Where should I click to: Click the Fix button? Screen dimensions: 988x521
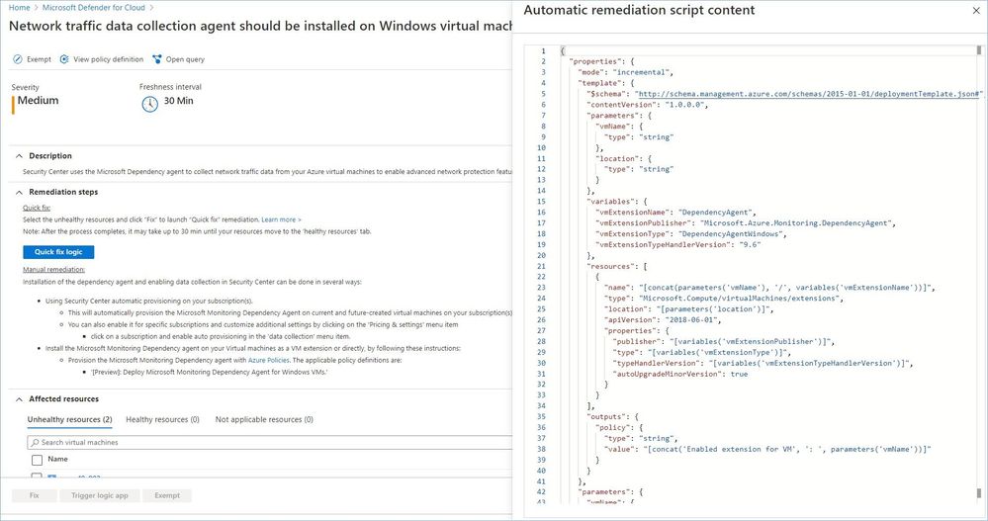point(34,496)
